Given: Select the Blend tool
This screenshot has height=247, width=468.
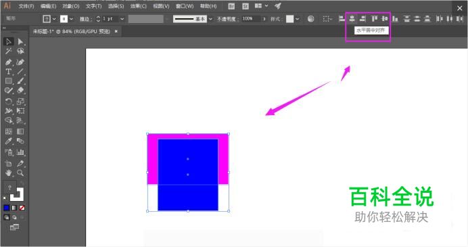Looking at the screenshot, I should coord(20,141).
